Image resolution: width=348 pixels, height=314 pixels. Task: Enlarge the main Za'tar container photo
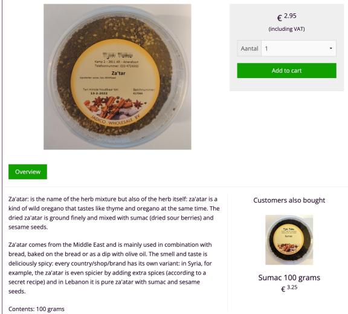(117, 77)
